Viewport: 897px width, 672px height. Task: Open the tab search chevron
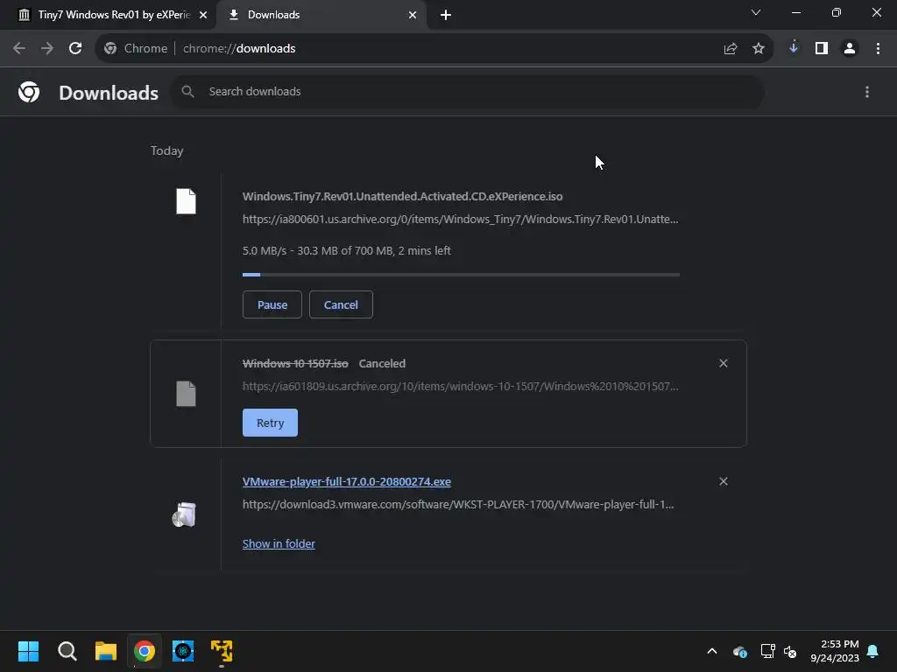(x=756, y=12)
